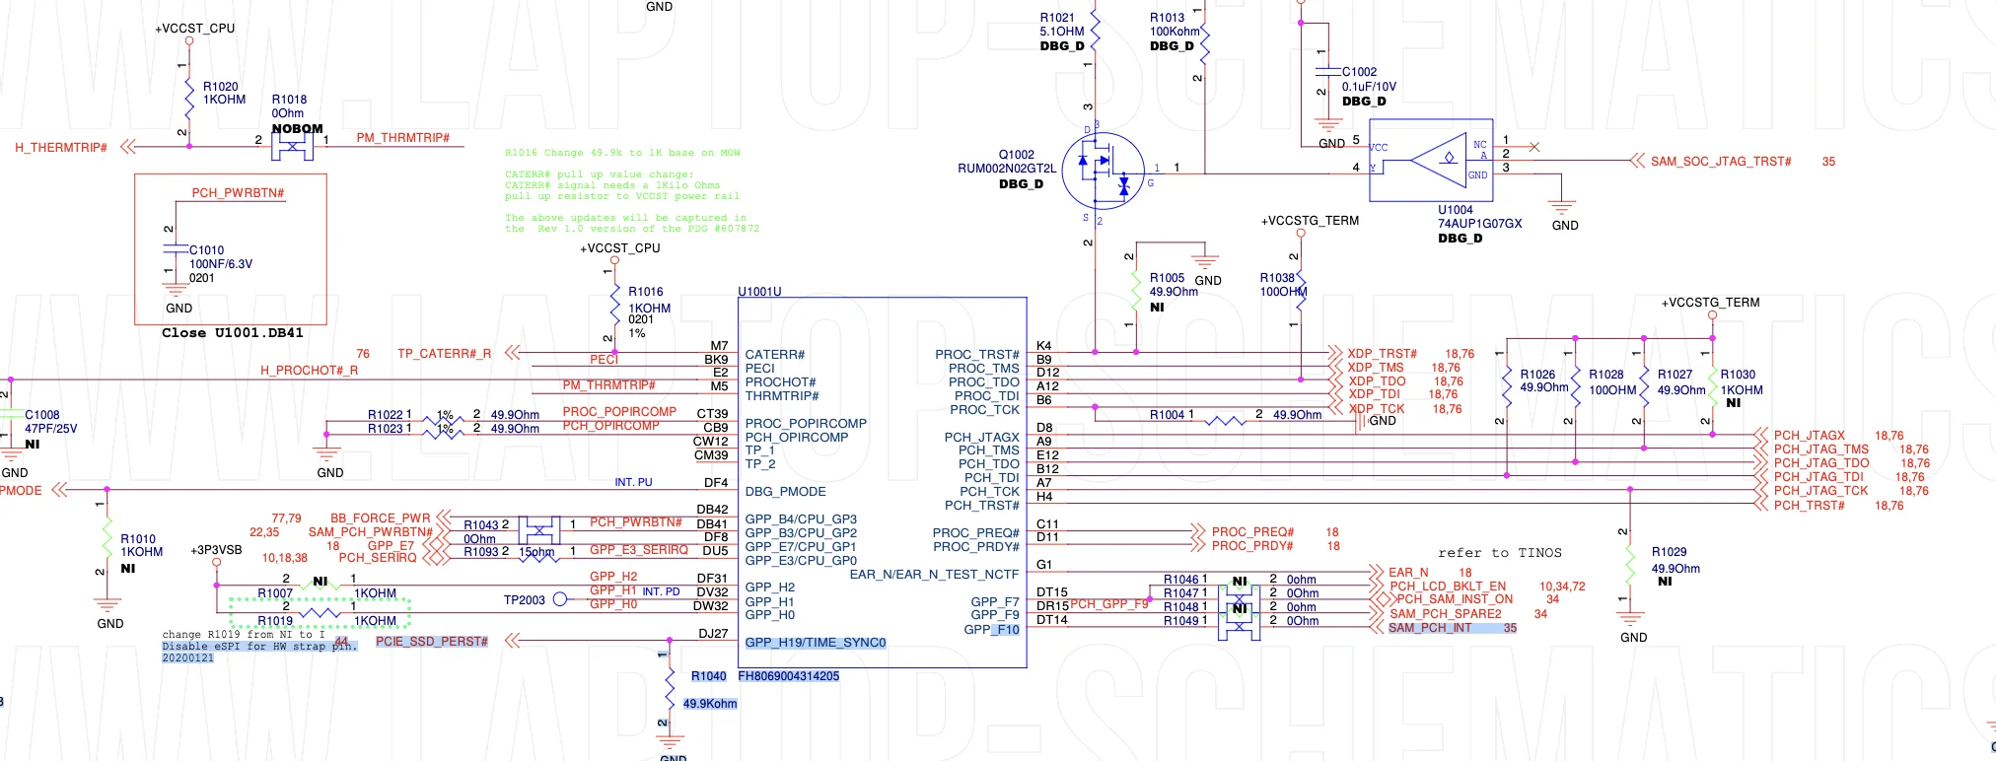The width and height of the screenshot is (1996, 761).
Task: Click the DBG_PMODE pin name
Action: click(x=785, y=492)
